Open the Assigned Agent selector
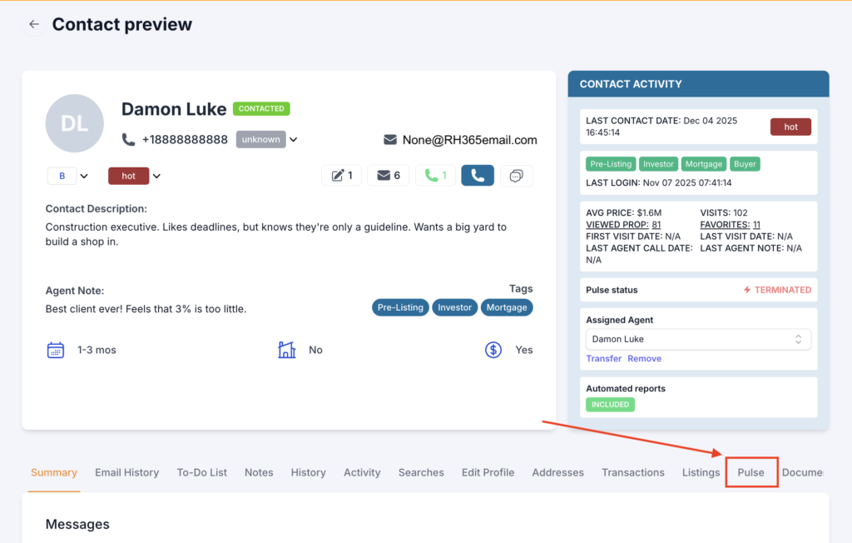 (x=697, y=339)
